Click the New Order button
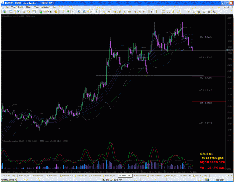This screenshot has width=234, height=182. pyautogui.click(x=46, y=12)
